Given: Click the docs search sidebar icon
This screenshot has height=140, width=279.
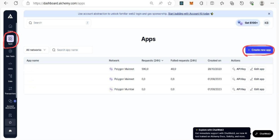Looking at the screenshot, I should point(10,116).
